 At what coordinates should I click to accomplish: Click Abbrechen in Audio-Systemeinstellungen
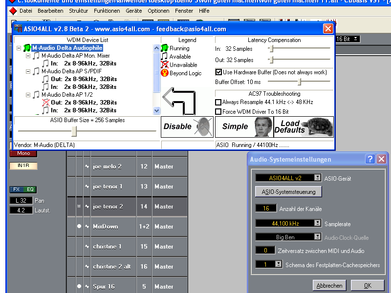tap(329, 286)
